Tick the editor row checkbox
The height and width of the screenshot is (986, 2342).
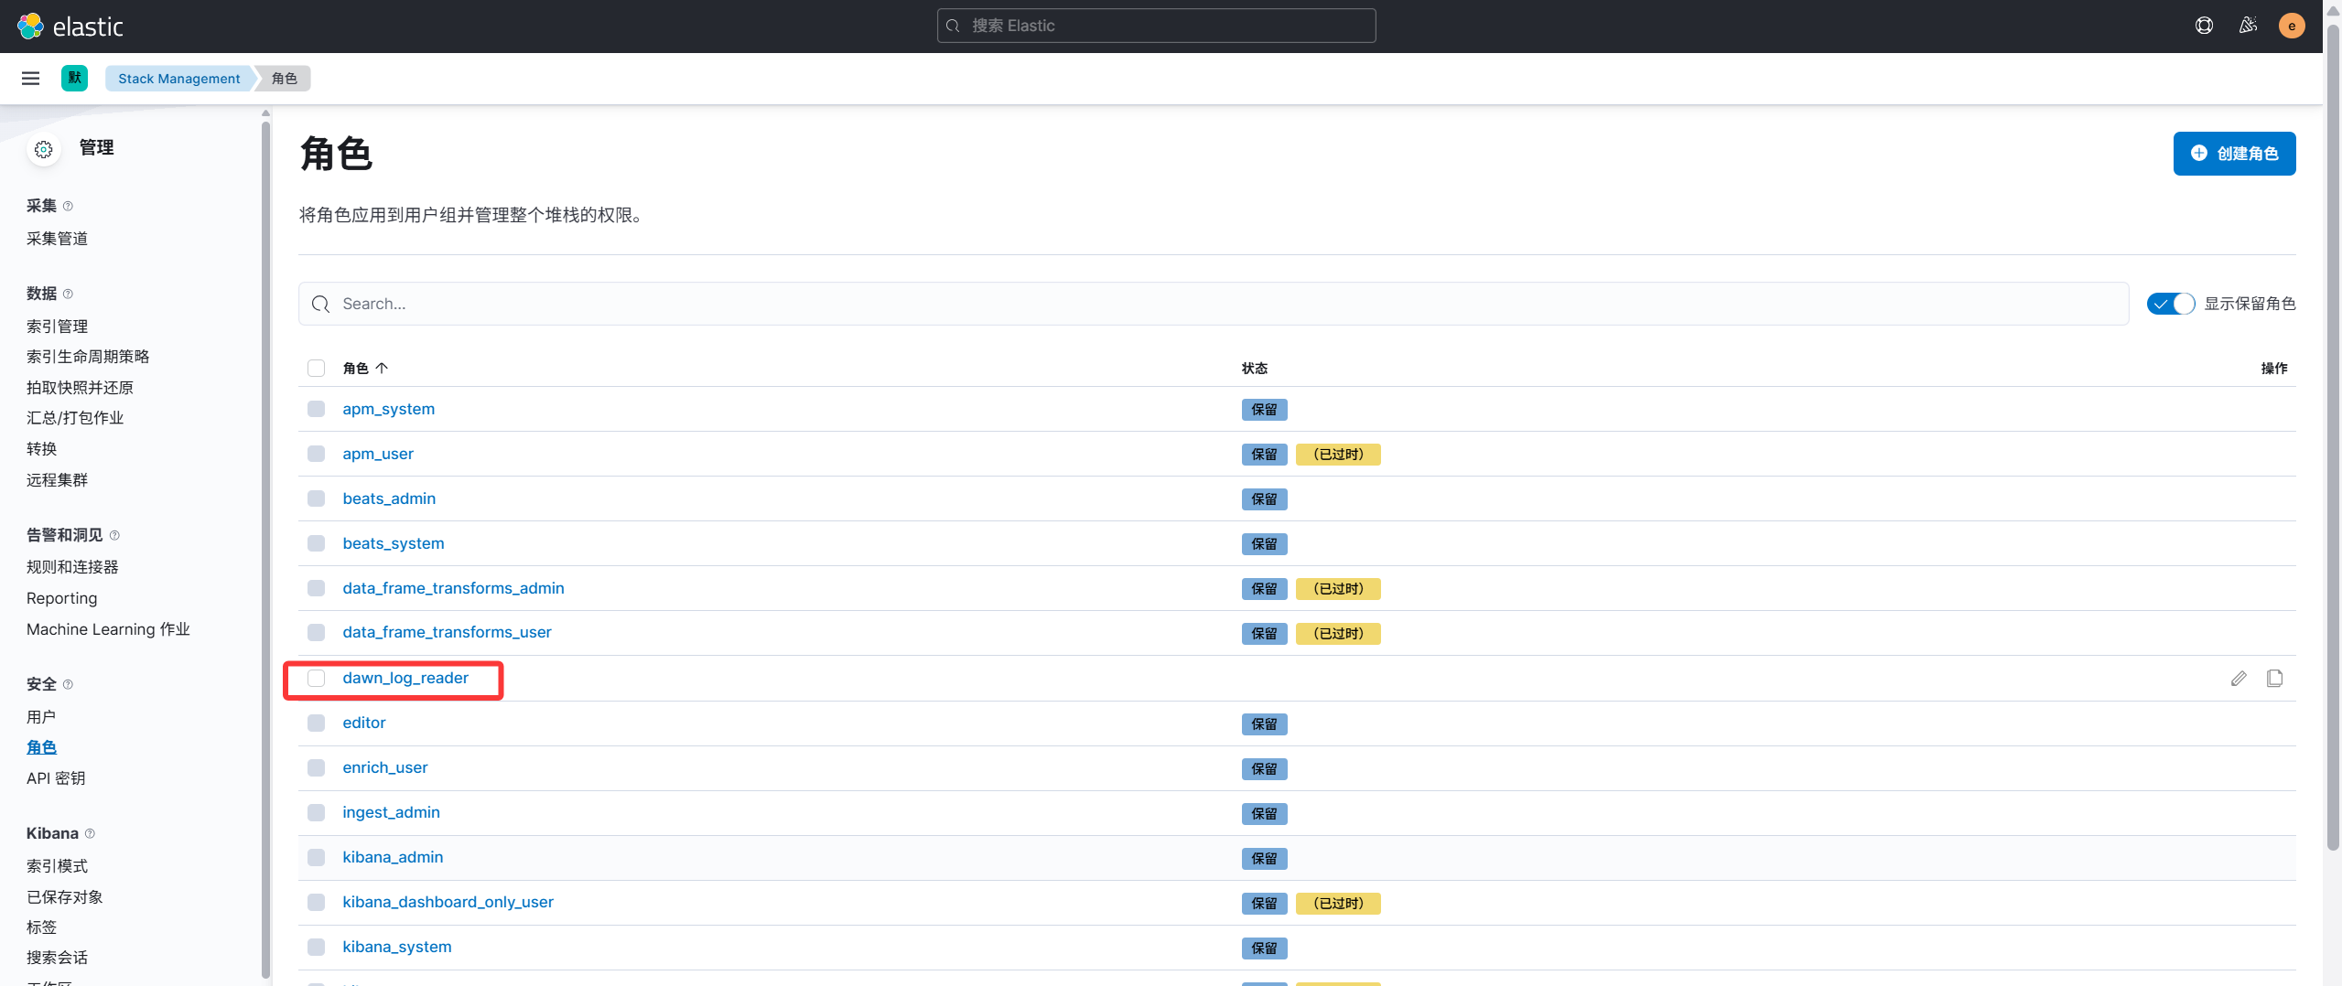(316, 723)
